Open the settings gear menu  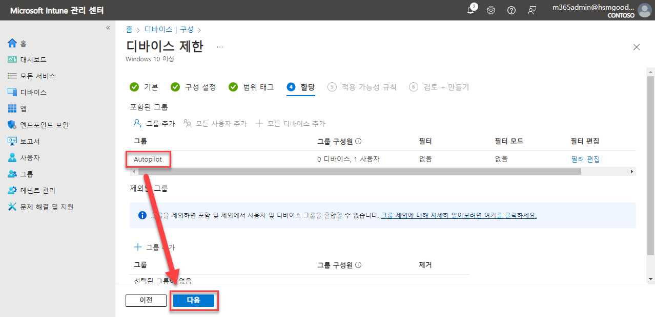point(490,10)
